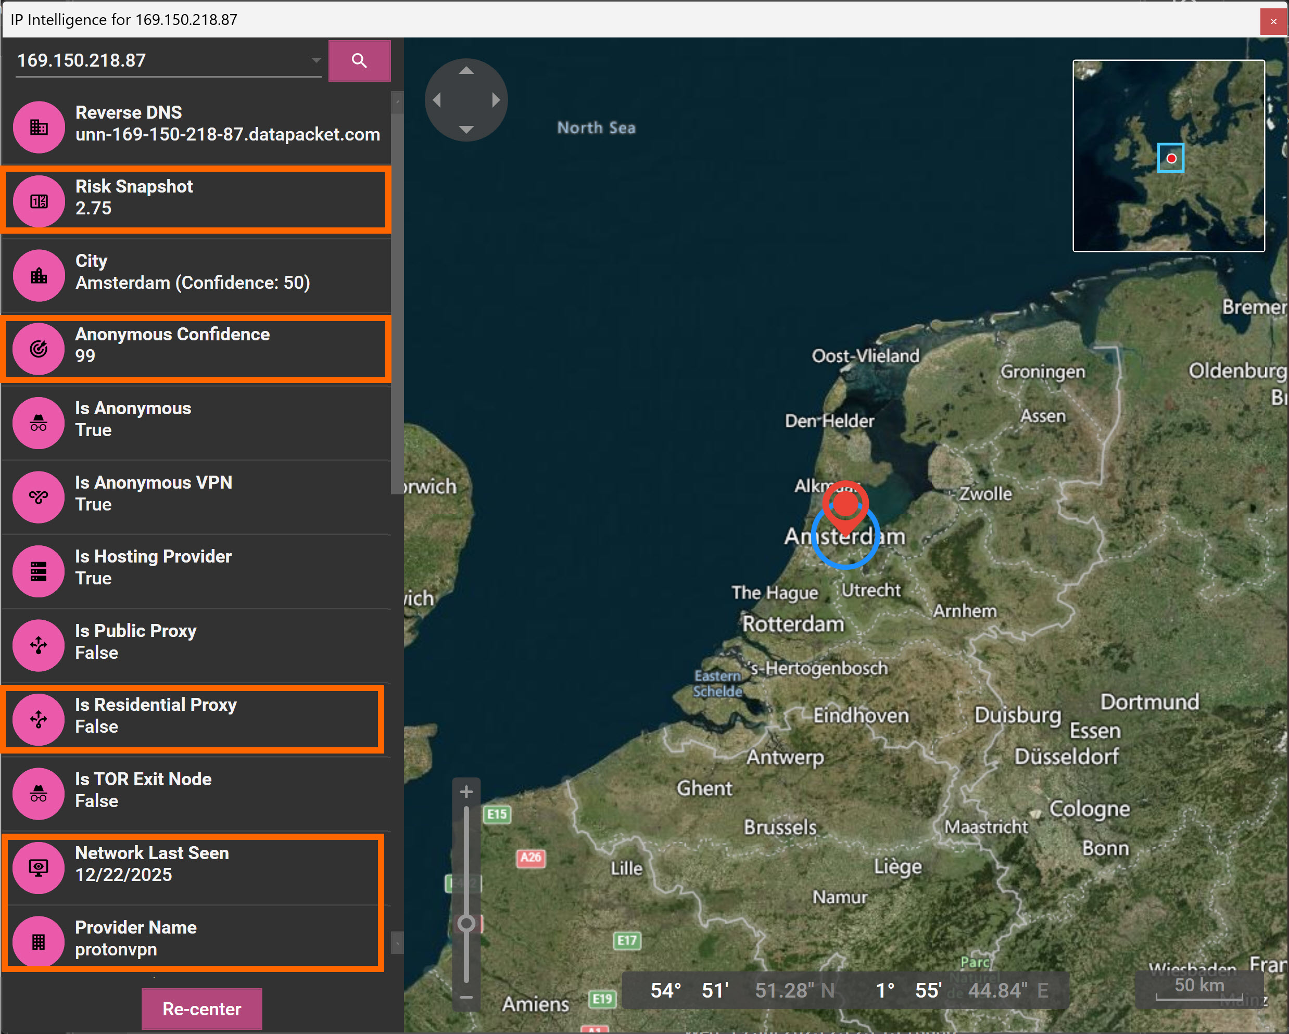Image resolution: width=1289 pixels, height=1034 pixels.
Task: Click the Is Anonymous VPN icon
Action: tap(39, 497)
